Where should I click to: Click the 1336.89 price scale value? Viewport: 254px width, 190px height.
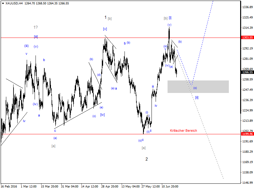click(247, 7)
